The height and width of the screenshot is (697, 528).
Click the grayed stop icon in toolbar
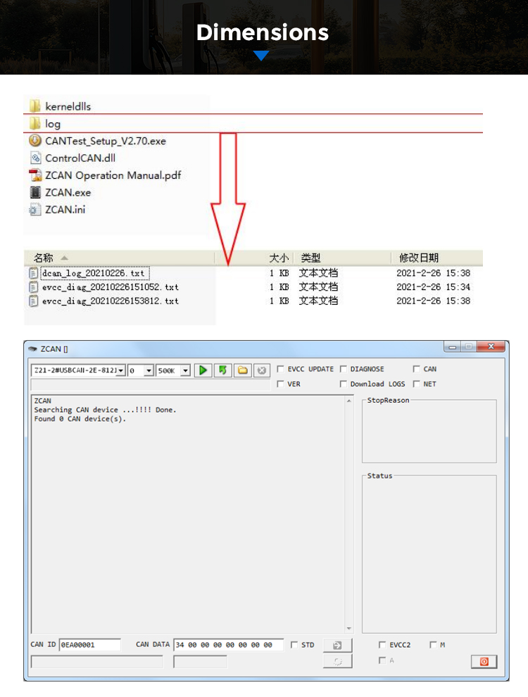click(x=262, y=370)
